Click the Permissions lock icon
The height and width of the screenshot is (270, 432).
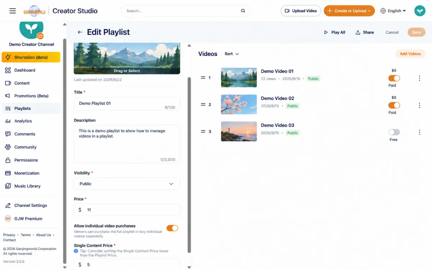coord(8,160)
